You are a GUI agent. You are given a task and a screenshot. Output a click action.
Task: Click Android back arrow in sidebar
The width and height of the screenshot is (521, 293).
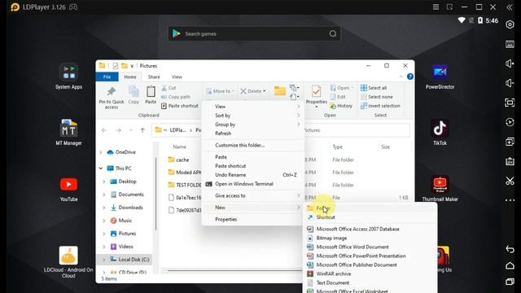coord(510,249)
